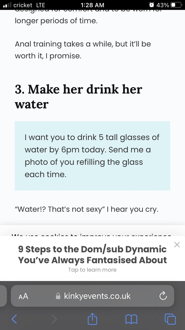This screenshot has height=330, width=185.
Task: Open bookmarks using the book icon
Action: 131,319
